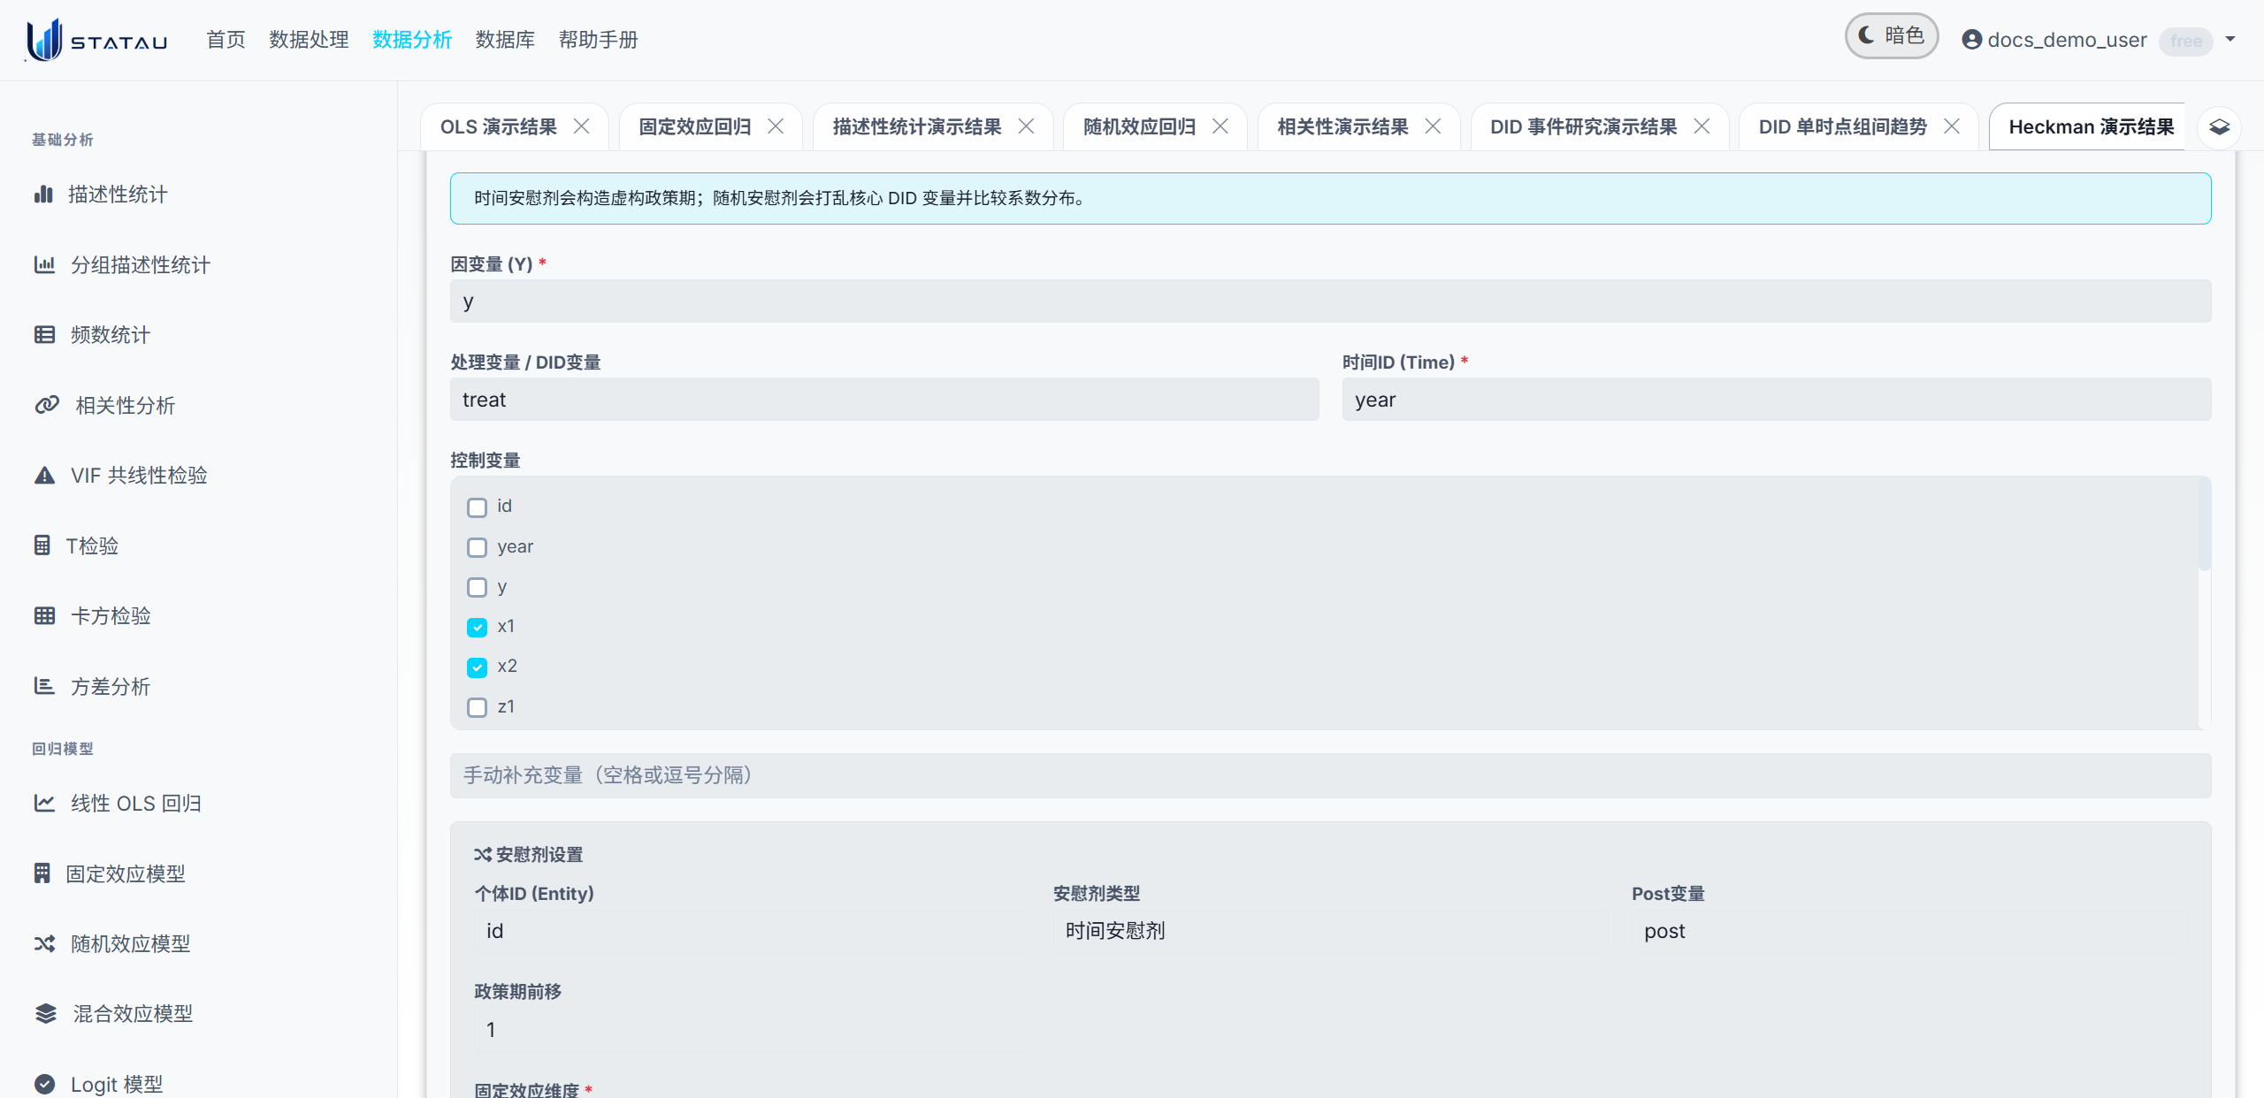The image size is (2264, 1098).
Task: Close the 随机效应回归 tab
Action: coord(1220,126)
